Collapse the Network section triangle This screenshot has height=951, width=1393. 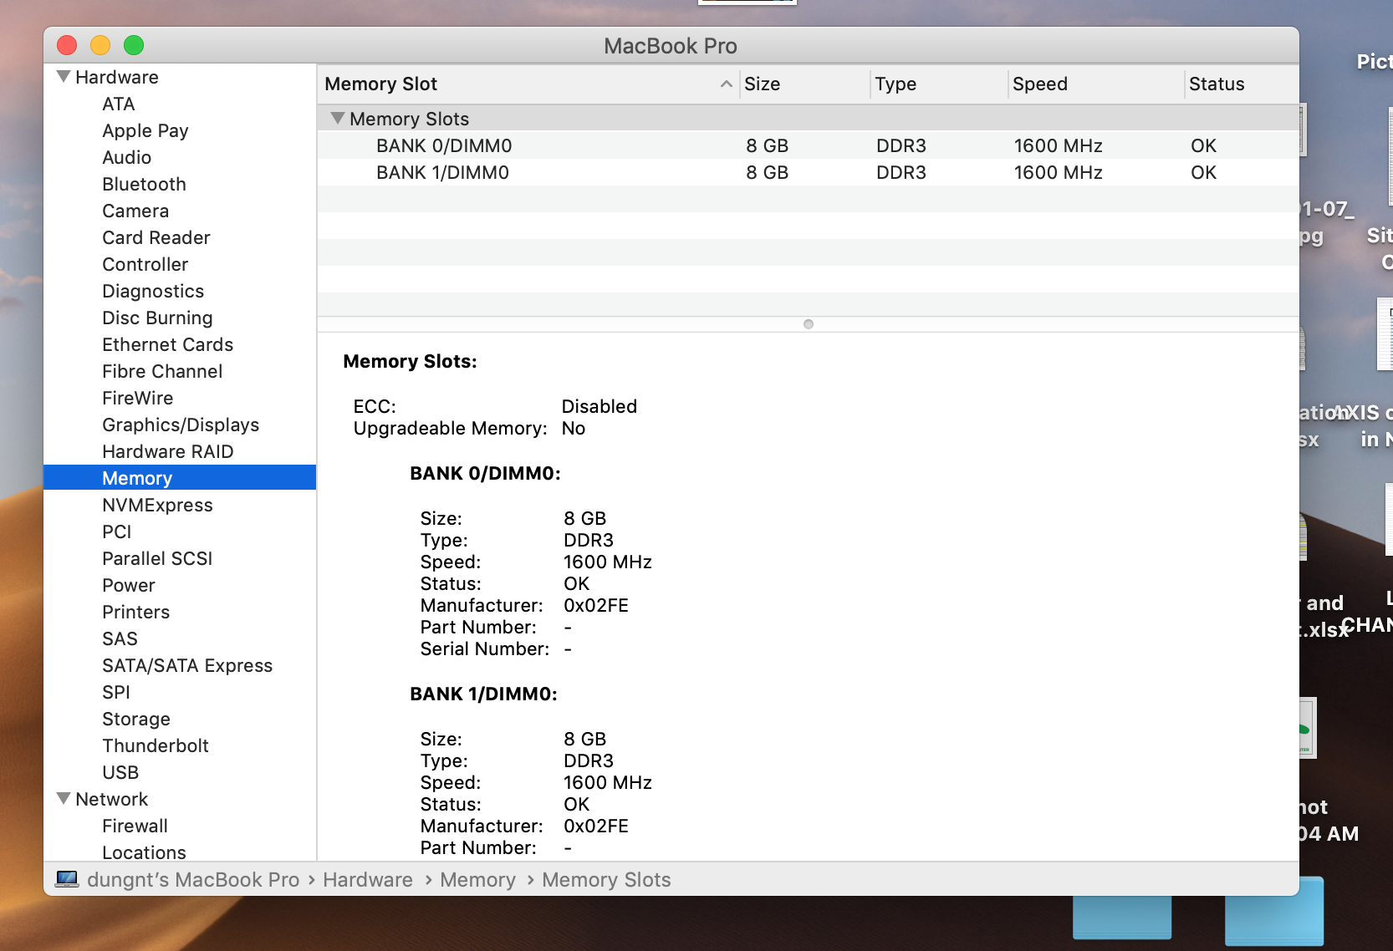coord(64,799)
